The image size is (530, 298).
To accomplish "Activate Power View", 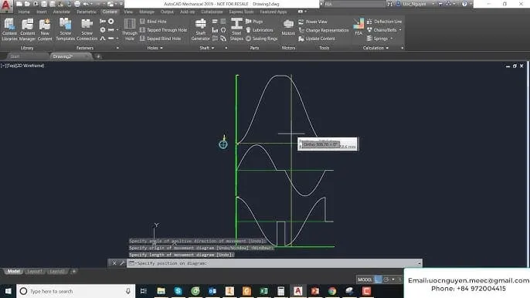I will [313, 22].
